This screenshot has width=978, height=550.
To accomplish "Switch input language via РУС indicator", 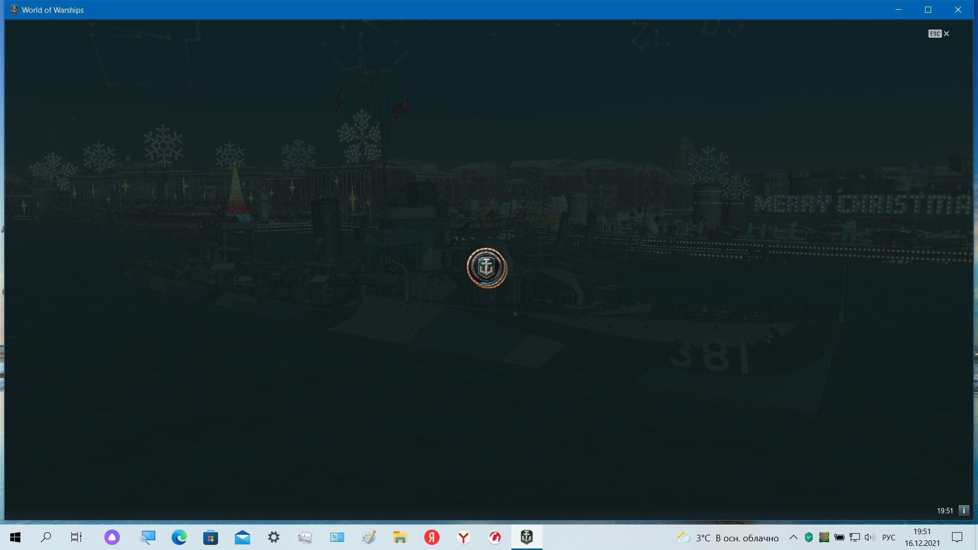I will [889, 537].
